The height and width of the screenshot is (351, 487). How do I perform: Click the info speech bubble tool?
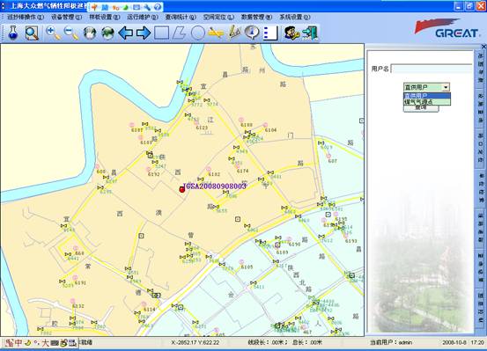(x=252, y=33)
